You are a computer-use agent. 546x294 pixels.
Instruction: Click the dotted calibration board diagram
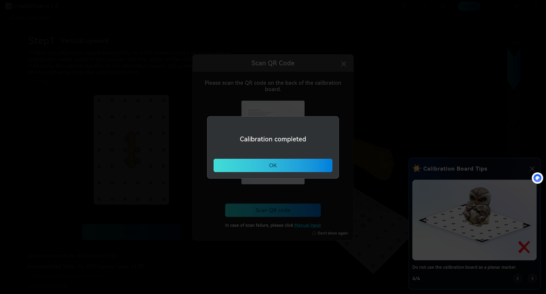[x=131, y=150]
